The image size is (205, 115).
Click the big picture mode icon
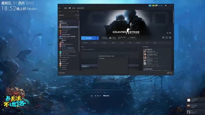[x=166, y=5]
